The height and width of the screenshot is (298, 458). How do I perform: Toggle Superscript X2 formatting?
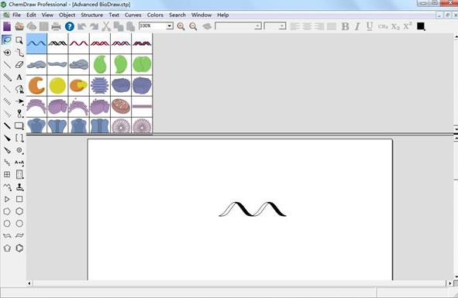click(408, 26)
